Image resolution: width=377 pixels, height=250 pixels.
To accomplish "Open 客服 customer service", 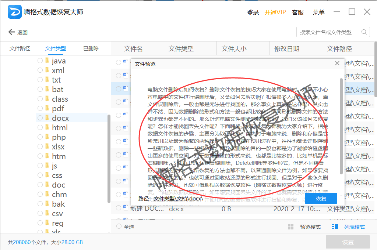I will point(297,12).
